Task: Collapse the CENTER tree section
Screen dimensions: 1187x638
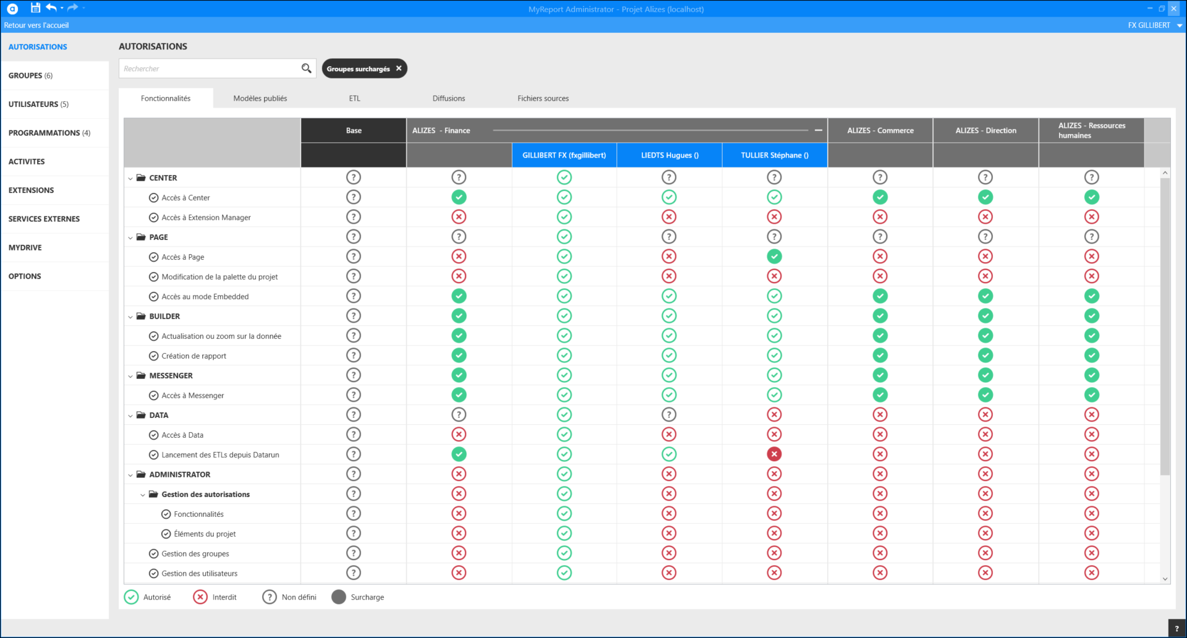Action: (x=130, y=178)
